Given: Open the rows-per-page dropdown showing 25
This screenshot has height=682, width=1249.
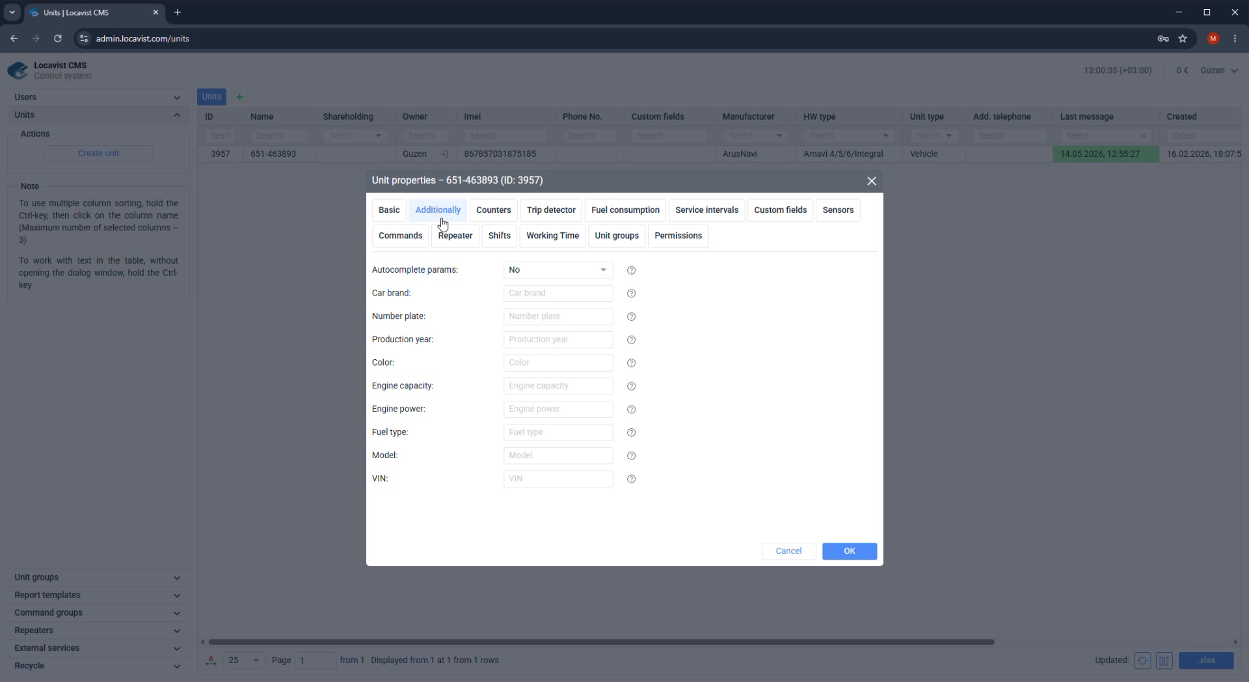Looking at the screenshot, I should point(243,661).
